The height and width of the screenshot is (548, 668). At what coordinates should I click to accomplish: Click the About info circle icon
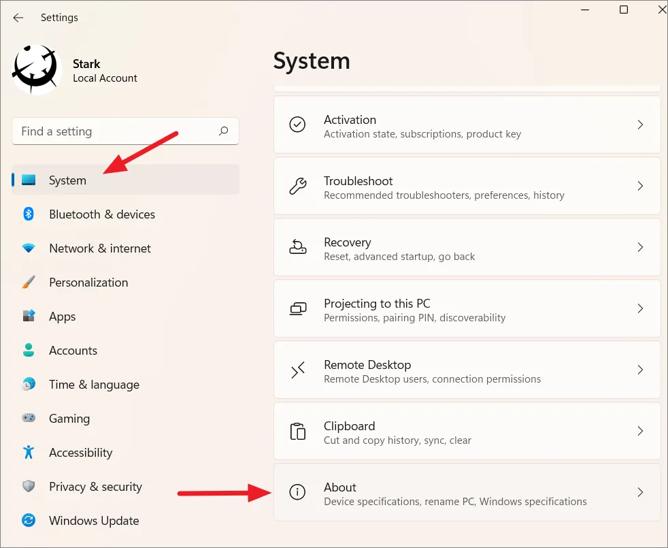[x=297, y=492]
